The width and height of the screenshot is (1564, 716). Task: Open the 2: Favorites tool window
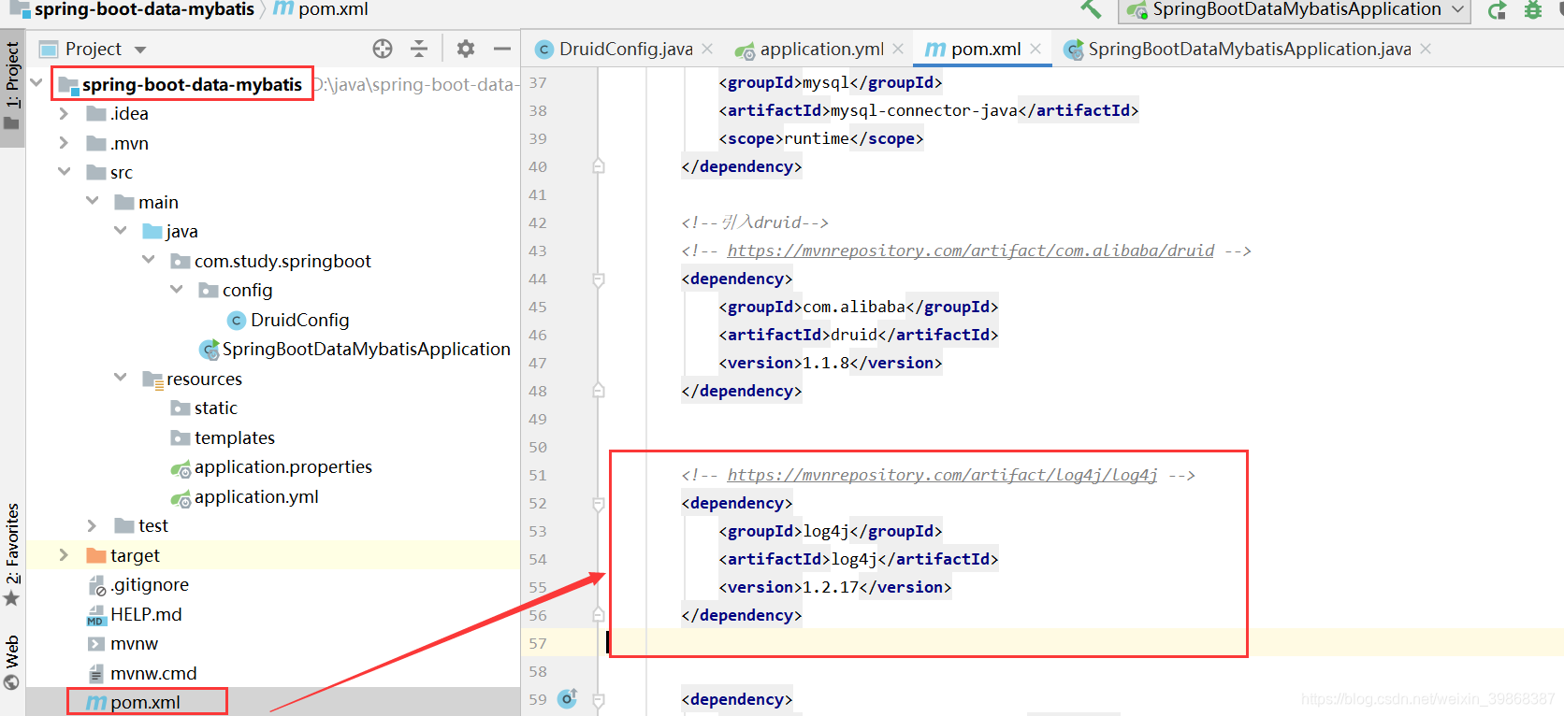coord(12,553)
